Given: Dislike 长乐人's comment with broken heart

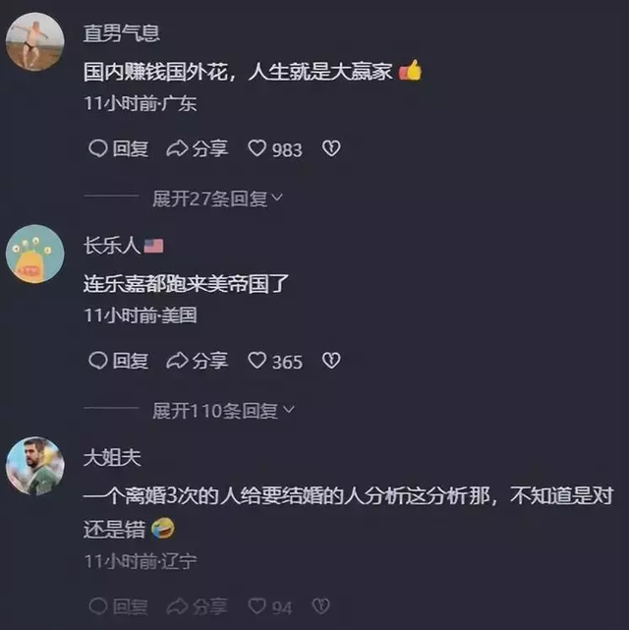Looking at the screenshot, I should (331, 361).
